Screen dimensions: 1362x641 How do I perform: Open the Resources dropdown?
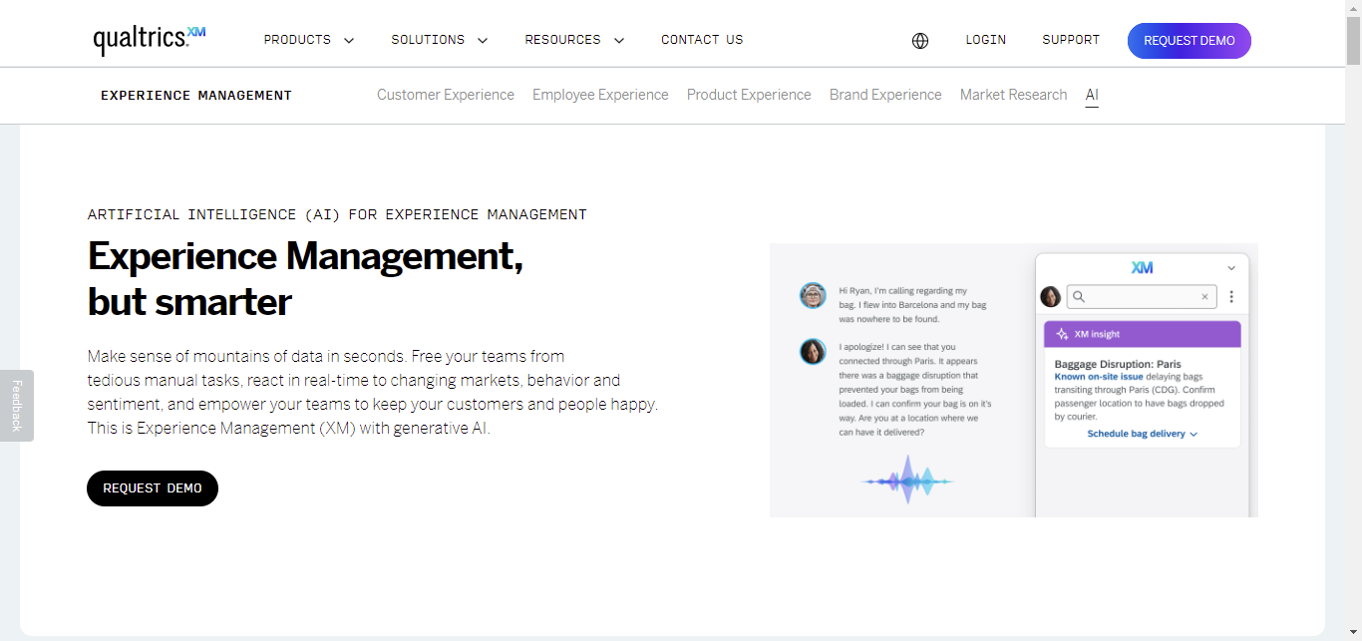pos(574,40)
